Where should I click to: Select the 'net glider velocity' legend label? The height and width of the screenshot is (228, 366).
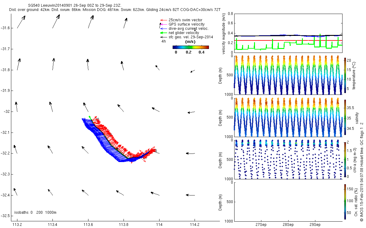click(x=184, y=33)
